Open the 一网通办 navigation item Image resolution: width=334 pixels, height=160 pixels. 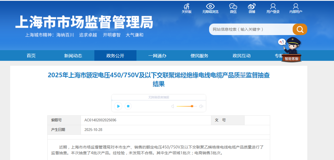157,56
